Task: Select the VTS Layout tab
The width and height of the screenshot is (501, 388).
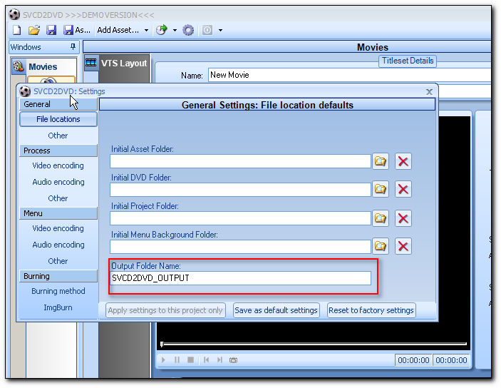Action: [117, 63]
